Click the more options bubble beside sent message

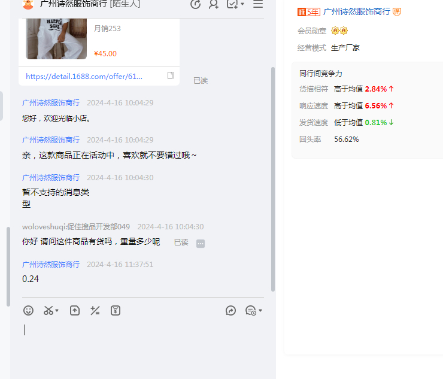click(201, 243)
